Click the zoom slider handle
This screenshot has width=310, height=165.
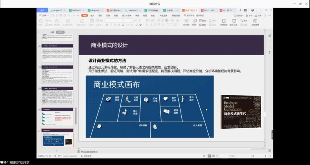click(253, 156)
